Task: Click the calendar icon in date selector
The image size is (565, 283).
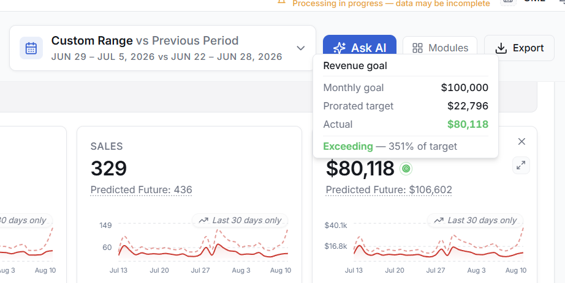Action: click(x=31, y=48)
